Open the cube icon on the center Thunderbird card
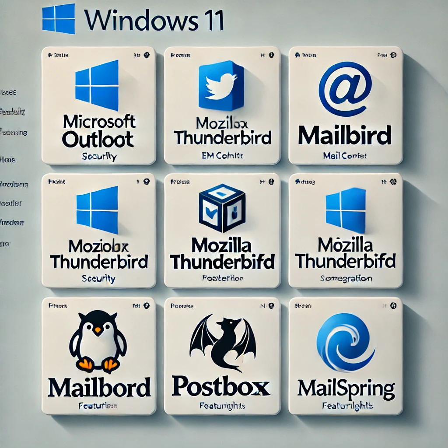Viewport: 448px width, 448px height. tap(222, 208)
